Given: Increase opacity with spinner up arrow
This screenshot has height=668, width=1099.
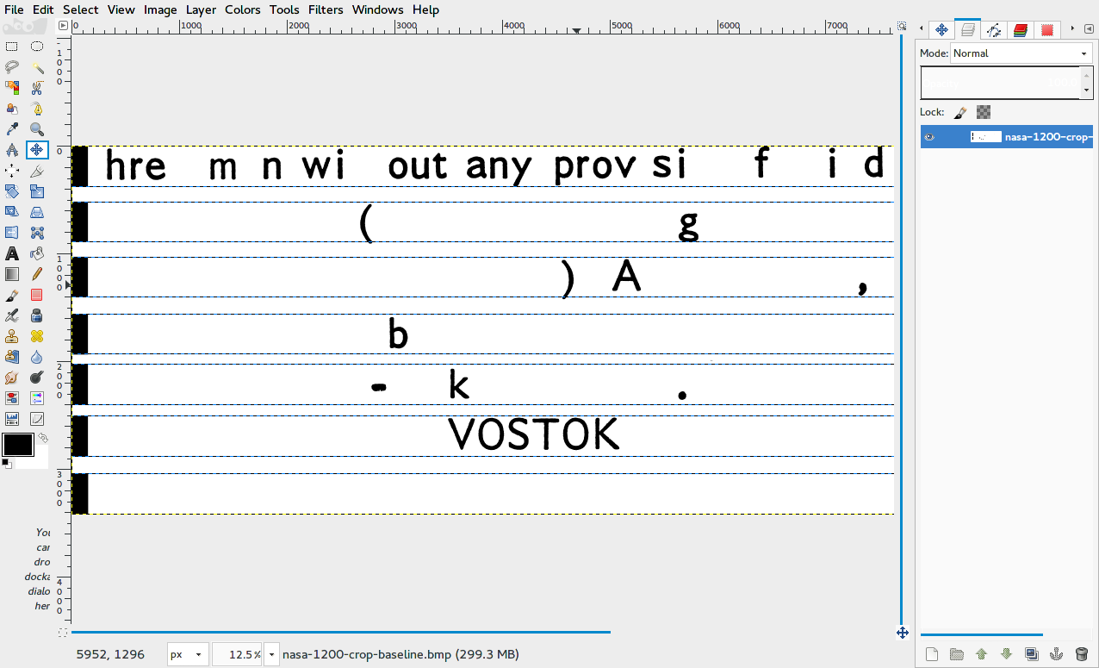Looking at the screenshot, I should tap(1085, 76).
